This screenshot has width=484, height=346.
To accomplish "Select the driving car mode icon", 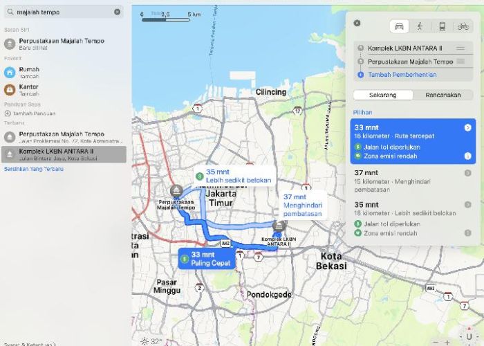I will (399, 26).
